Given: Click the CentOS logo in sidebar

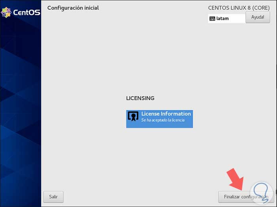Looking at the screenshot, I should pos(21,12).
